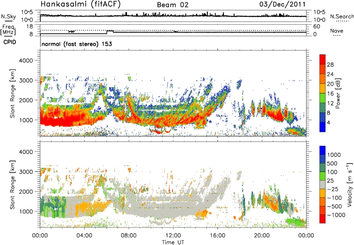
Task: Click the "18" frequency tick label
Action: click(30, 27)
